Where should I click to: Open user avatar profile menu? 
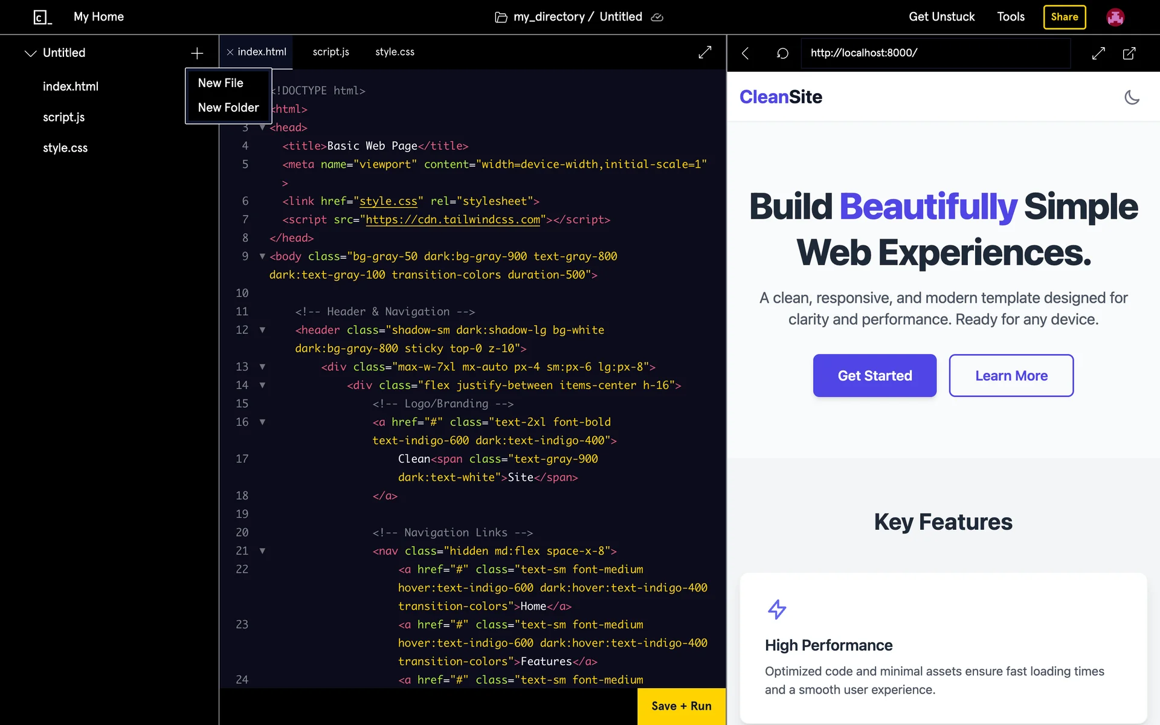pos(1115,17)
